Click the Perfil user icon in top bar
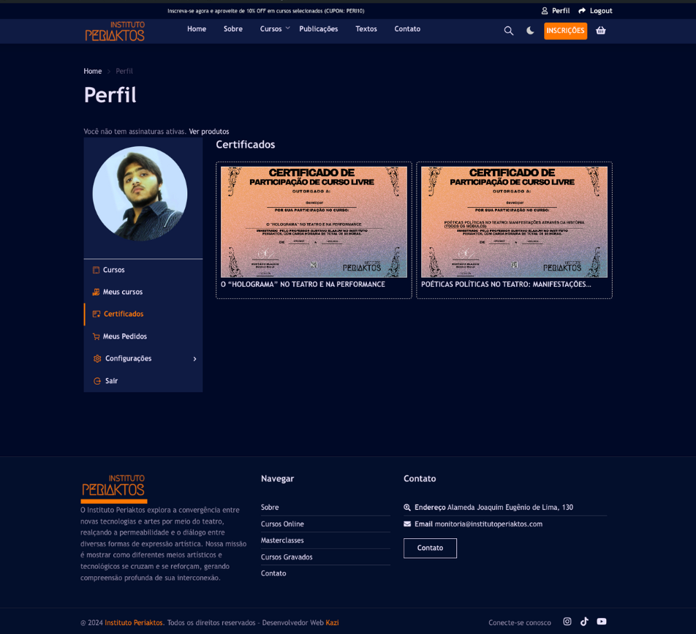This screenshot has width=696, height=634. coord(545,11)
